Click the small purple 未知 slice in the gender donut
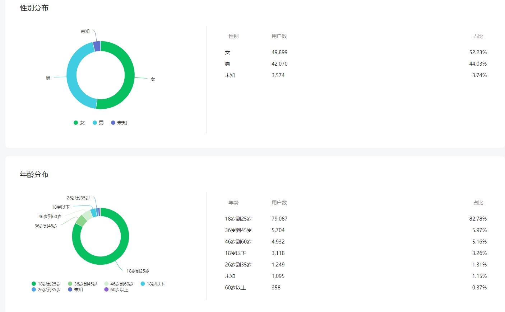Image resolution: width=505 pixels, height=312 pixels. (97, 46)
